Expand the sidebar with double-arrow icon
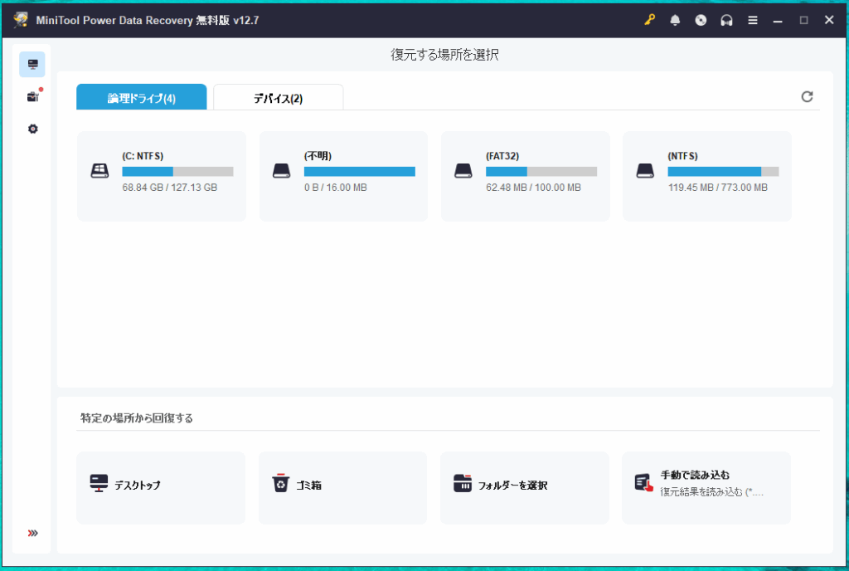The height and width of the screenshot is (571, 849). pyautogui.click(x=32, y=533)
